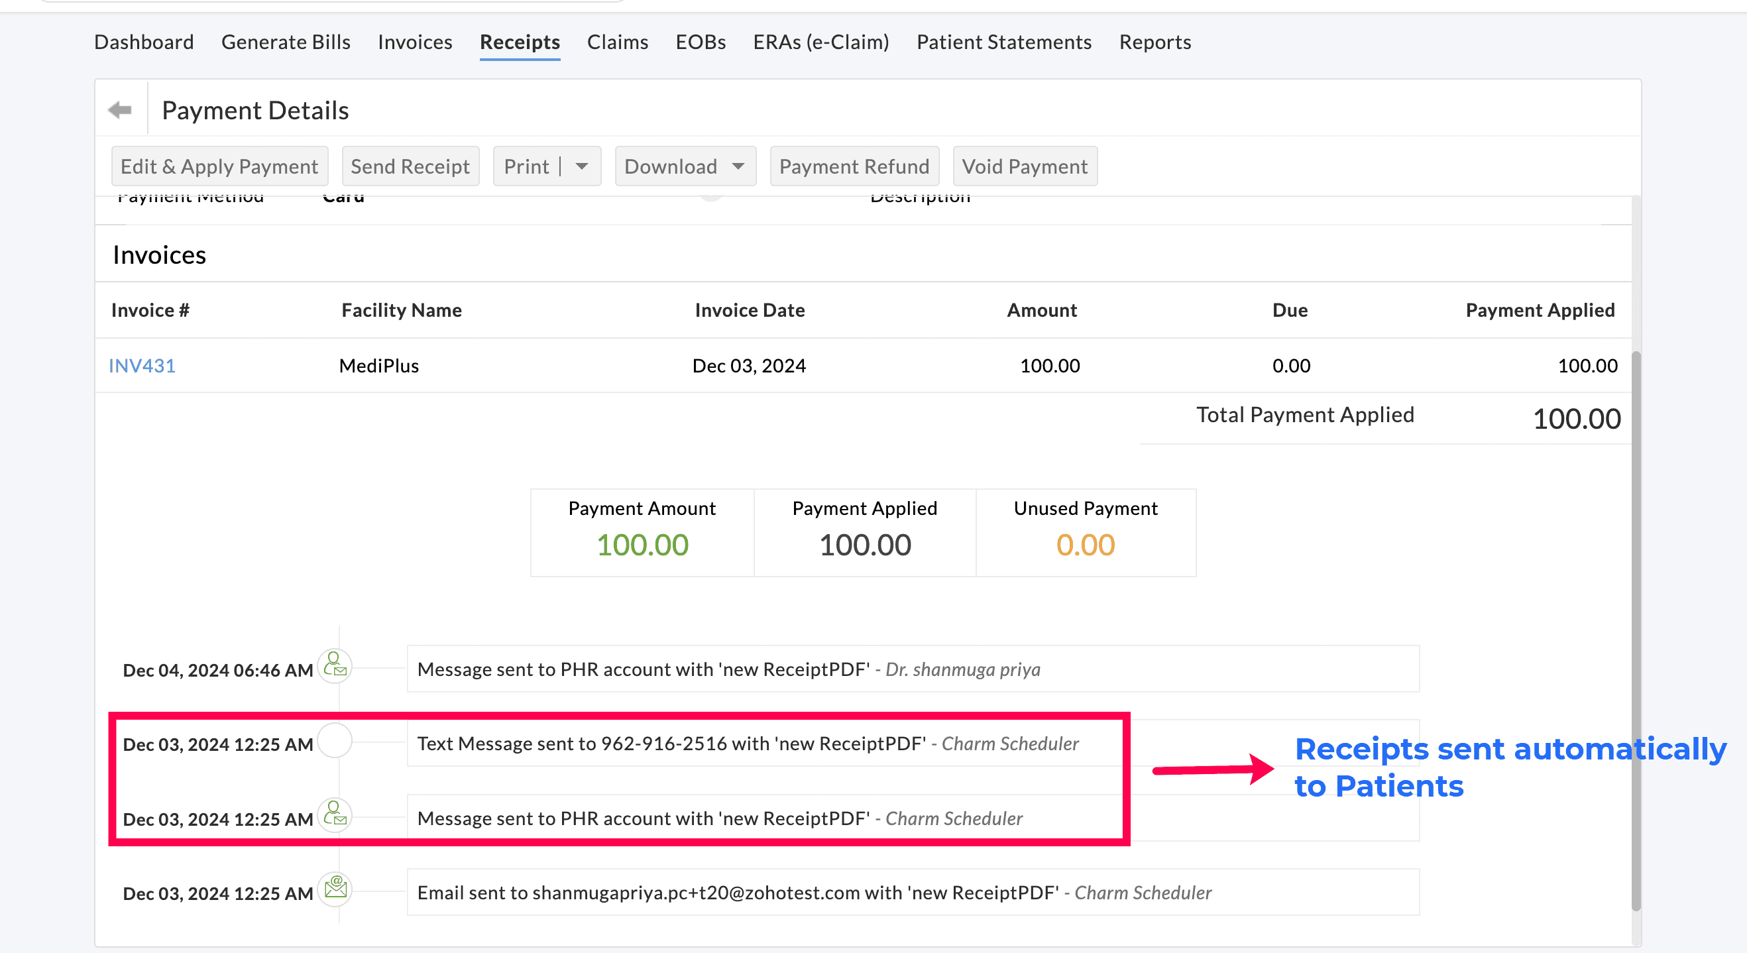Click the email sent icon on Dec 03 timeline entry
This screenshot has width=1747, height=953.
point(335,890)
